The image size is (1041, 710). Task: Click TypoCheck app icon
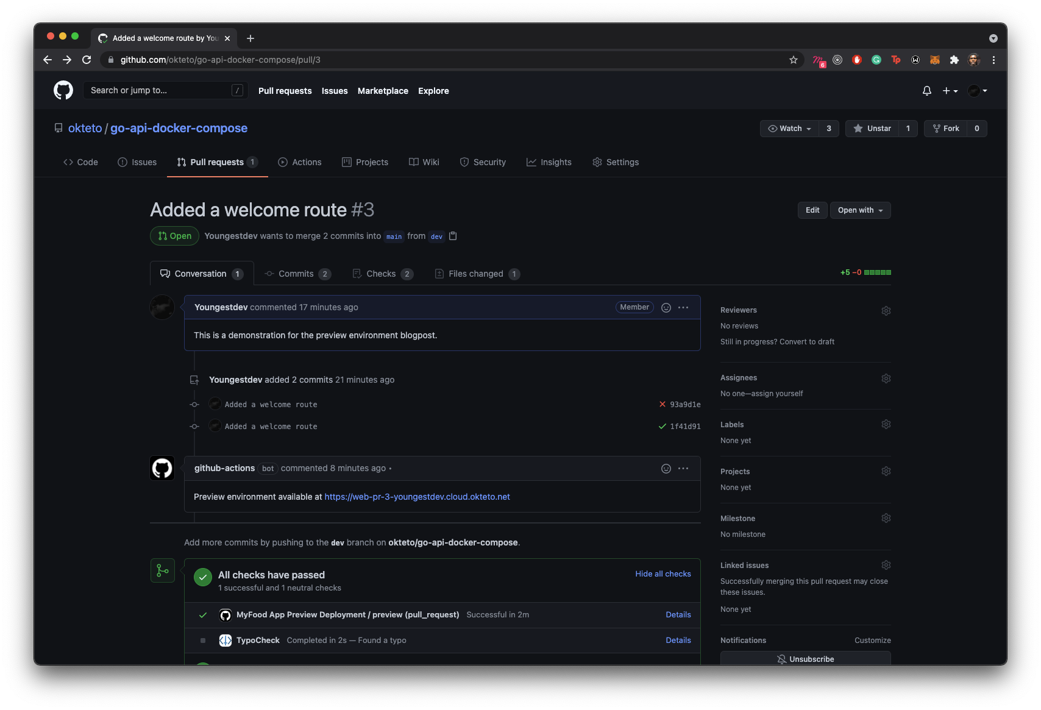(226, 640)
